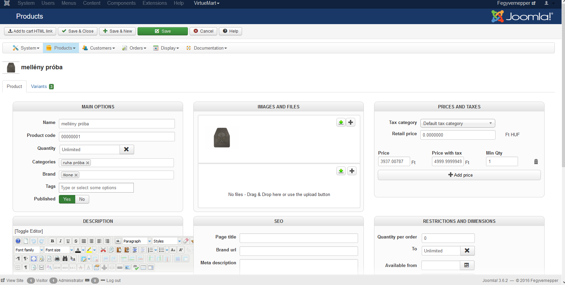Image resolution: width=565 pixels, height=285 pixels.
Task: Click the plus icon in the files area
Action: 352,171
